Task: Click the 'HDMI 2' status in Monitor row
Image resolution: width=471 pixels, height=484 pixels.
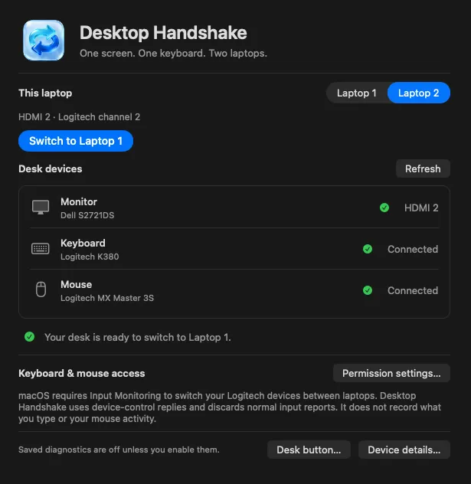Action: (421, 208)
